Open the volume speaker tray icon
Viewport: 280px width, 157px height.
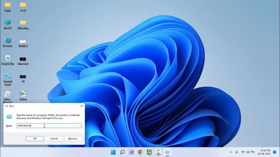point(248,152)
